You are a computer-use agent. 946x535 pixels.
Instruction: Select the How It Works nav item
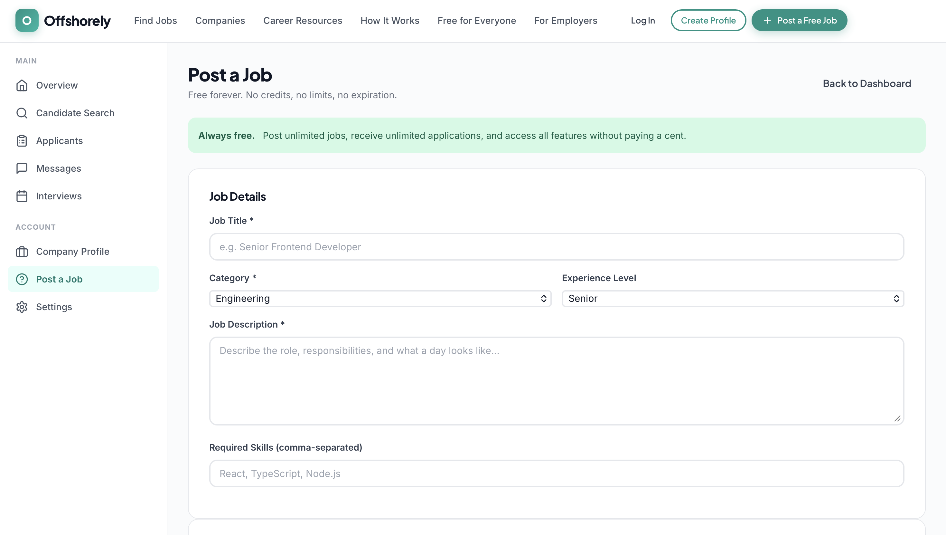click(390, 21)
